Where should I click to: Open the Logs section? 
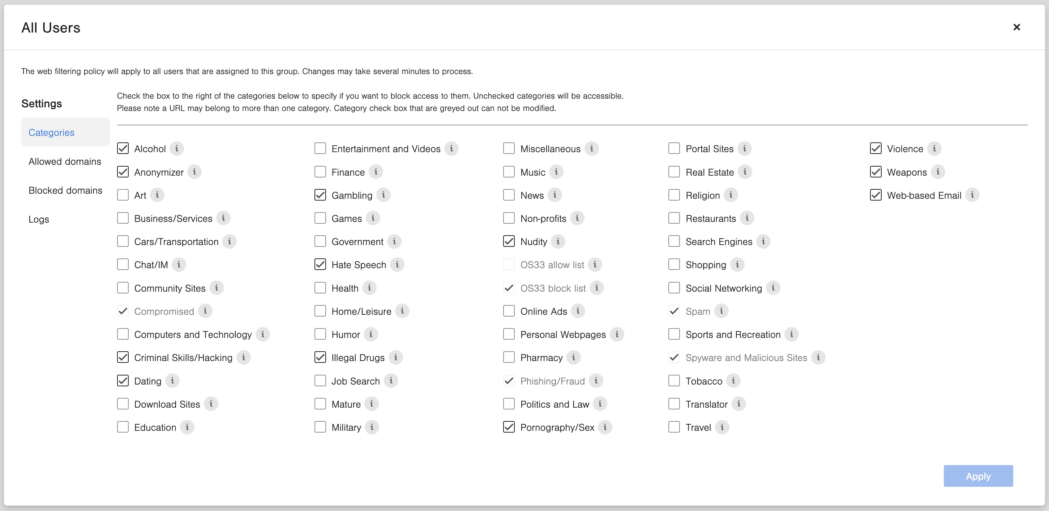point(39,219)
